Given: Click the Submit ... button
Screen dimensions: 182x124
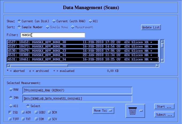Looking at the screenshot, I should pos(164,115).
